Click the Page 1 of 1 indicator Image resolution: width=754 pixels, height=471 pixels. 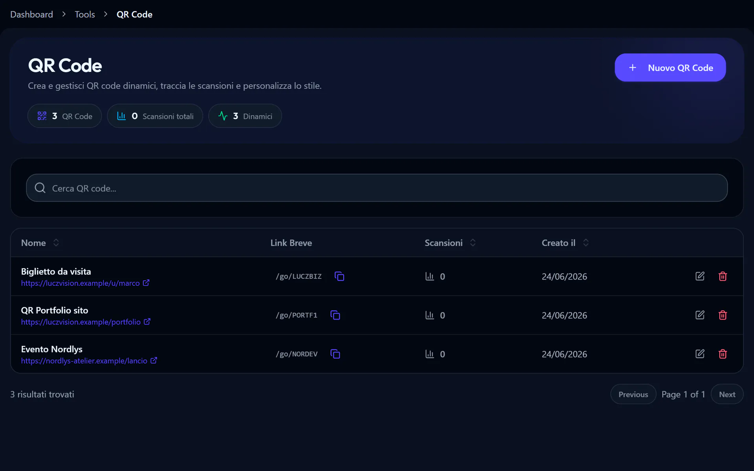tap(683, 394)
